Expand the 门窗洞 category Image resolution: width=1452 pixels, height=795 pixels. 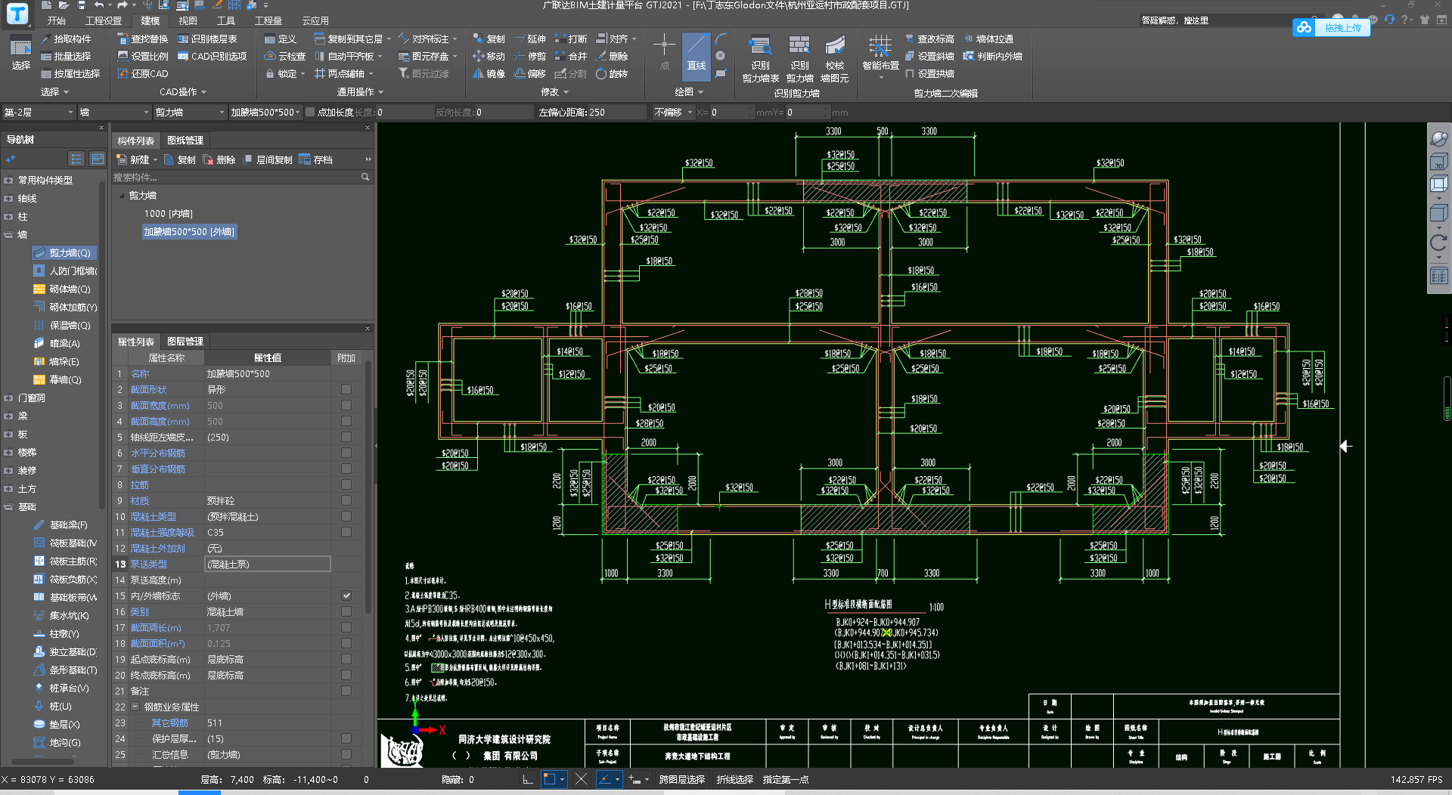pyautogui.click(x=8, y=397)
